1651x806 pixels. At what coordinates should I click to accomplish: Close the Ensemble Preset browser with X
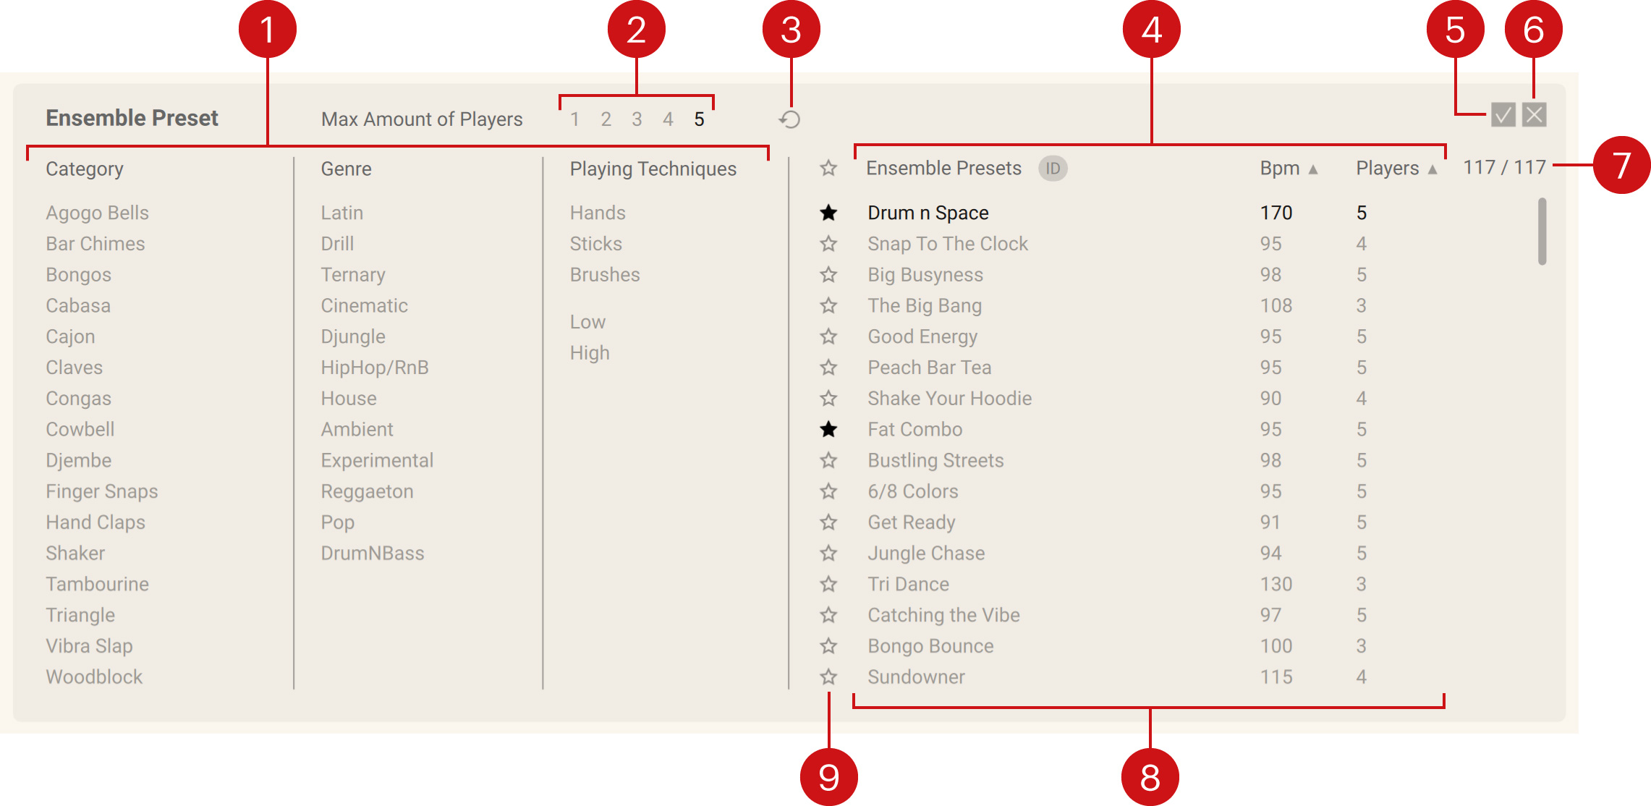1534,115
